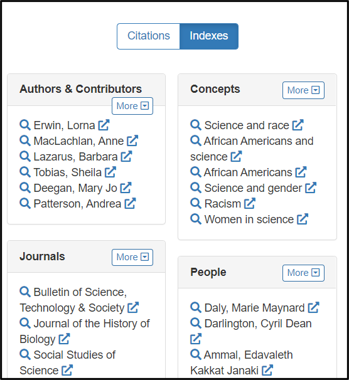Open external link icon for Science and race

click(x=298, y=125)
